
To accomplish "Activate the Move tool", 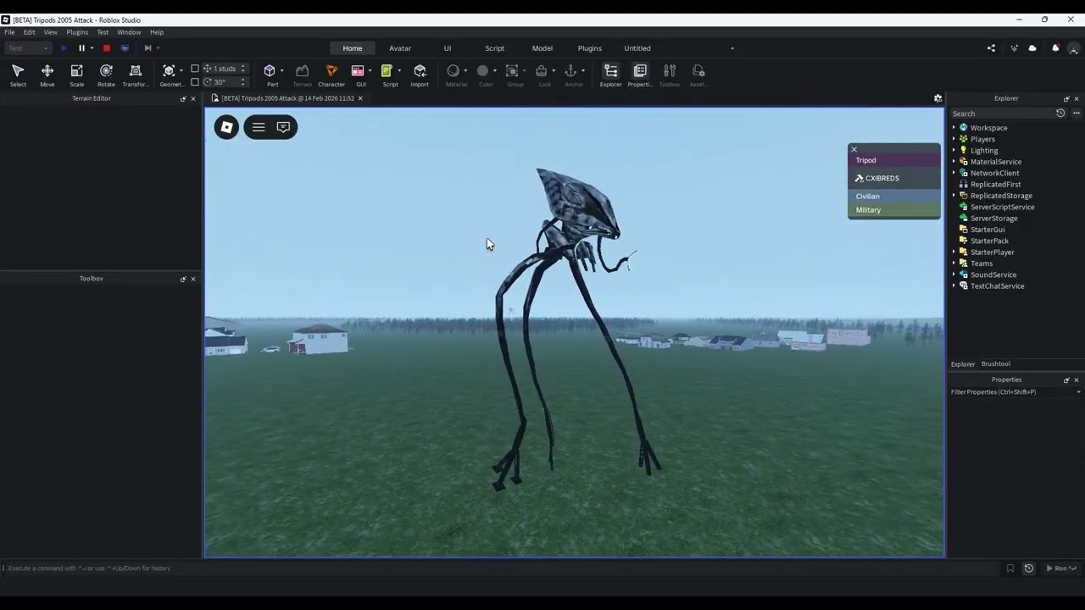I will click(x=47, y=75).
